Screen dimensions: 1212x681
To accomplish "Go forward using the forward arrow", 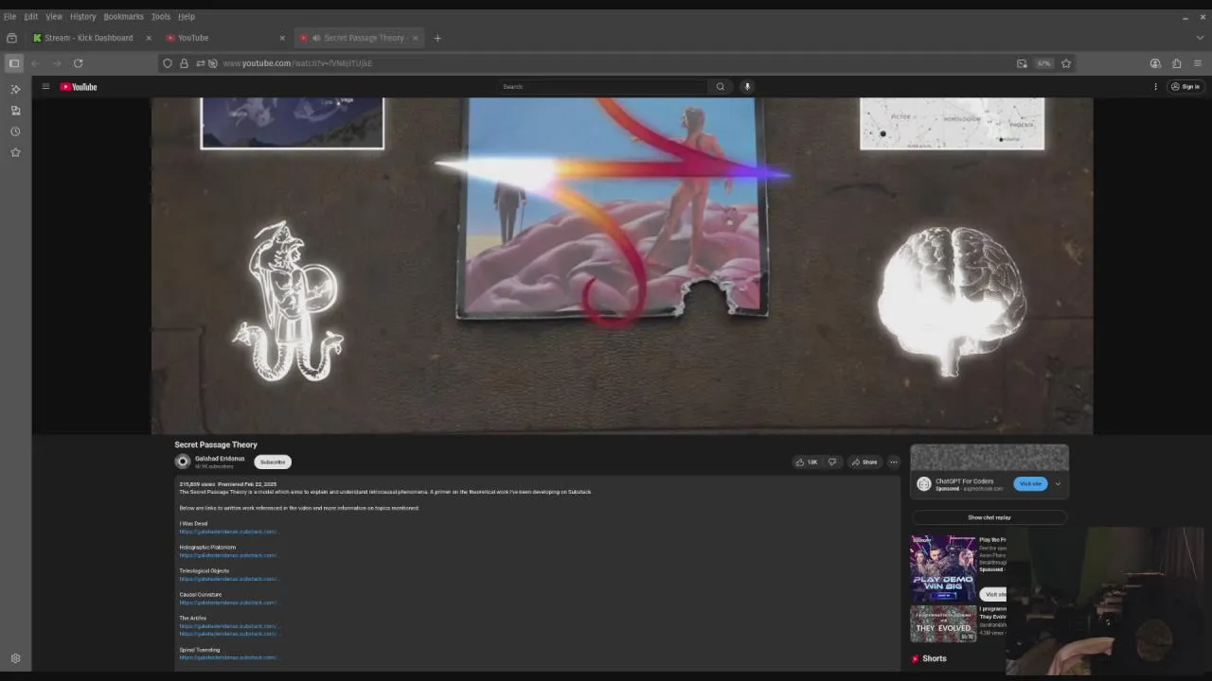I will [57, 63].
